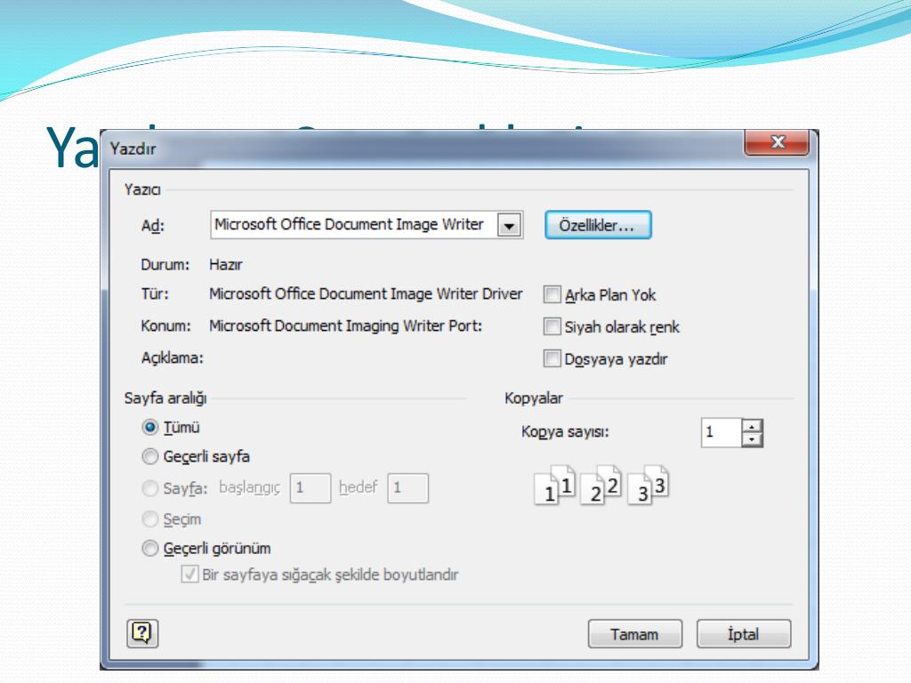The width and height of the screenshot is (911, 683).
Task: Cancel with İptal button
Action: (744, 633)
